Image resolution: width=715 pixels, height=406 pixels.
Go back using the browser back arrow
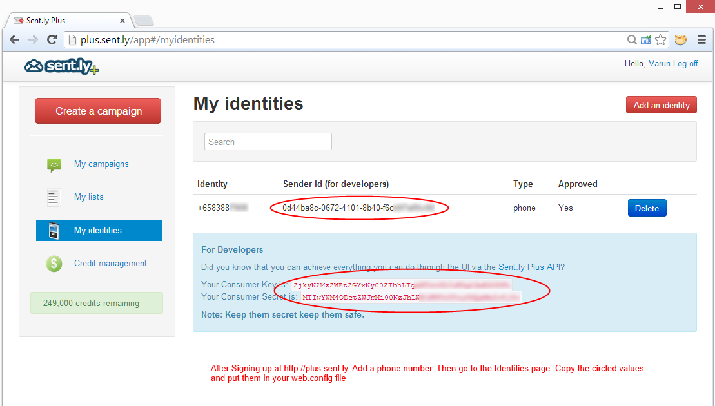point(15,40)
